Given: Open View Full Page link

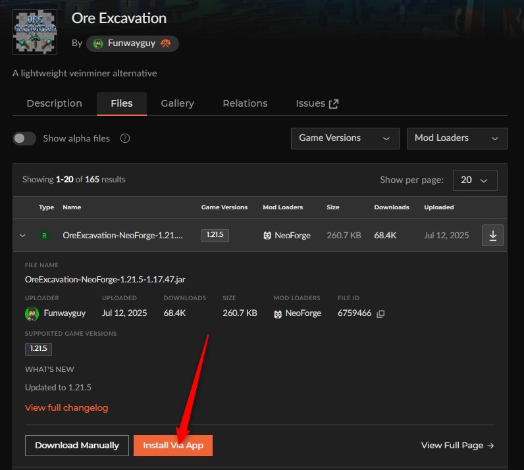Looking at the screenshot, I should click(458, 446).
